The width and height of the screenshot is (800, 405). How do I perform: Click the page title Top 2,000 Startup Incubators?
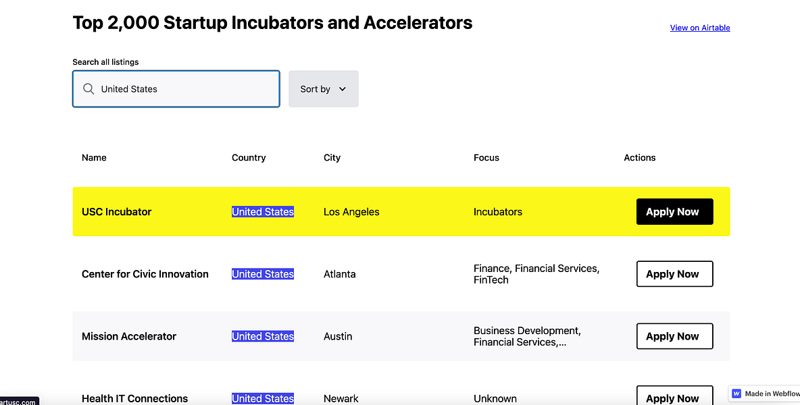272,22
